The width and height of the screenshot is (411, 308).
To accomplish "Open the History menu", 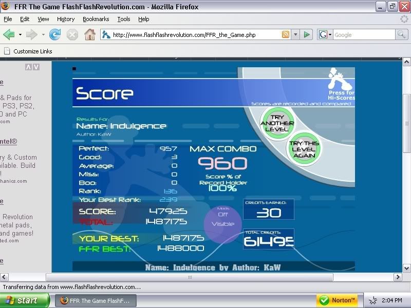I will [x=66, y=19].
